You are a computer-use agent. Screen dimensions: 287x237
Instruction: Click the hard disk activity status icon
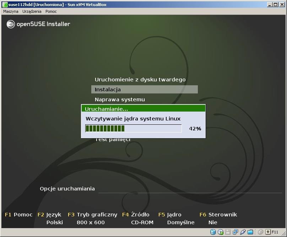coord(213,232)
